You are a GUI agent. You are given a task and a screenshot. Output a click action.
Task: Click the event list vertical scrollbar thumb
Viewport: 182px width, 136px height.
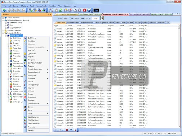click(179, 28)
